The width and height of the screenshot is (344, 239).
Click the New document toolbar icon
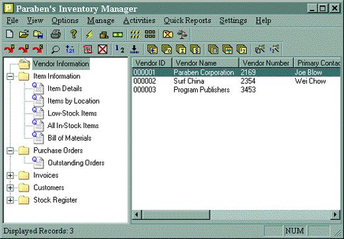click(x=10, y=34)
